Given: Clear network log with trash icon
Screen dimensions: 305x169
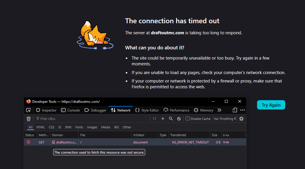Looking at the screenshot, I should 28,119.
